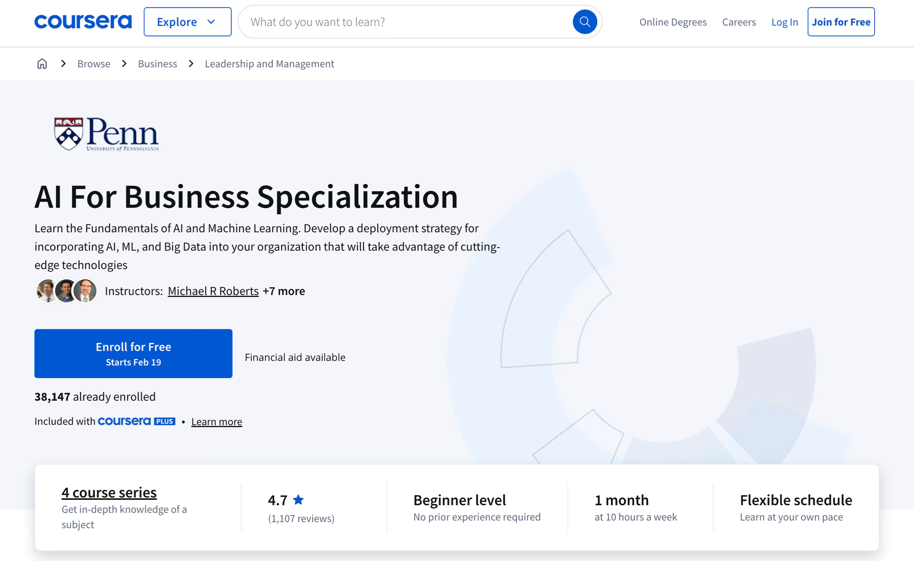Open Learn more about Coursera Plus

pos(217,421)
